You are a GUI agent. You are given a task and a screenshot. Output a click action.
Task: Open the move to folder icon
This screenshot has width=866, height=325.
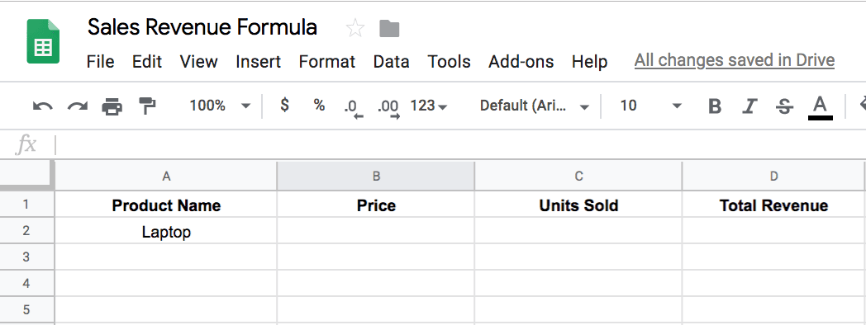click(389, 28)
